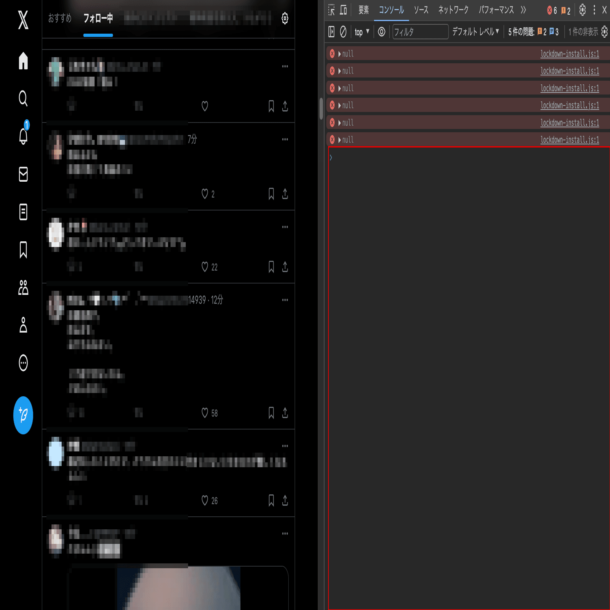Expand the first null error entry

point(339,54)
